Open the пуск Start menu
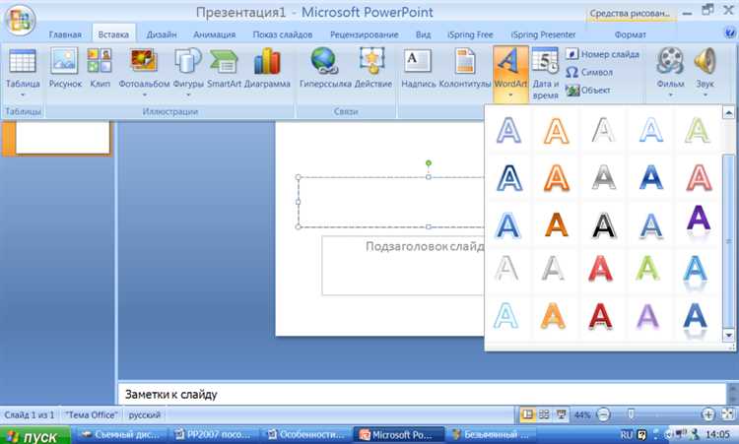This screenshot has height=444, width=739. click(34, 435)
